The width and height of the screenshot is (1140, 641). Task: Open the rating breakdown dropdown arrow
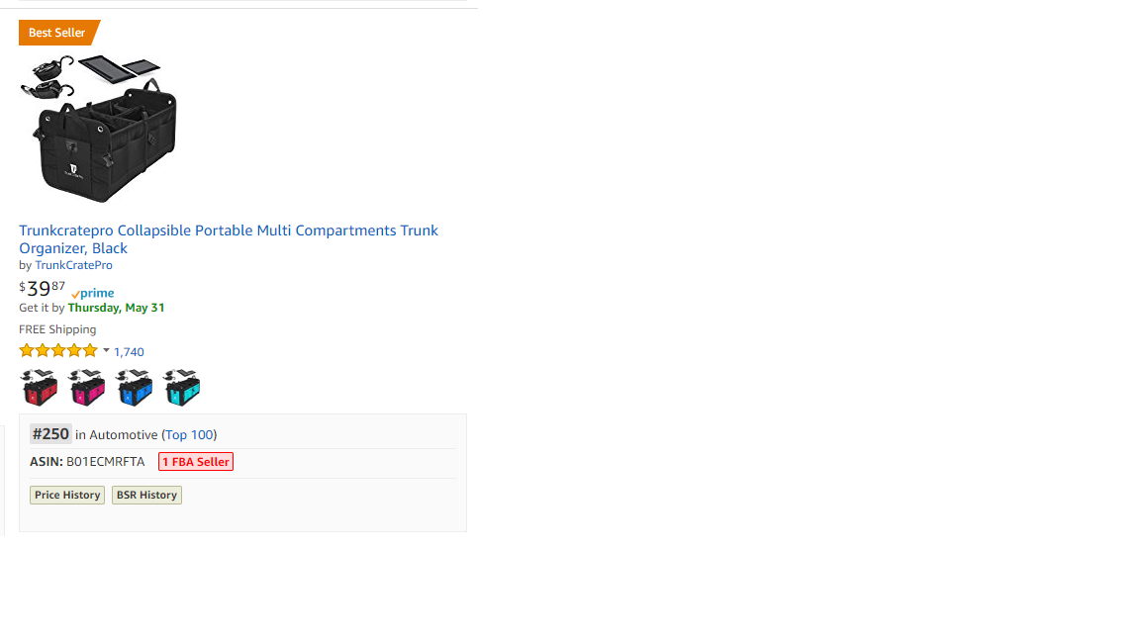coord(106,350)
